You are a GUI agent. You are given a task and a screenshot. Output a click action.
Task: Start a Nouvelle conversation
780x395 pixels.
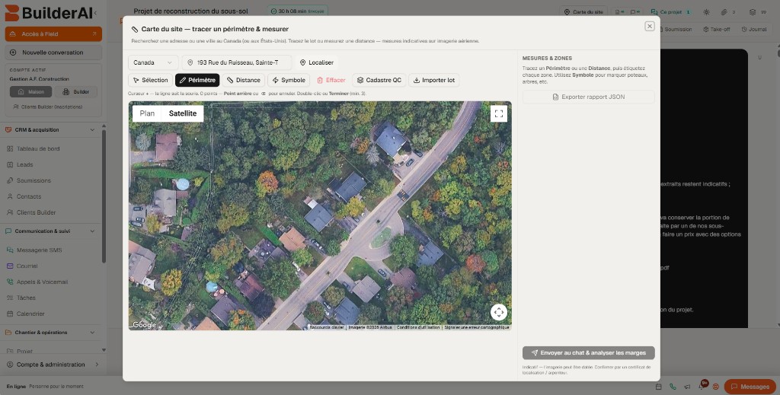coord(53,53)
